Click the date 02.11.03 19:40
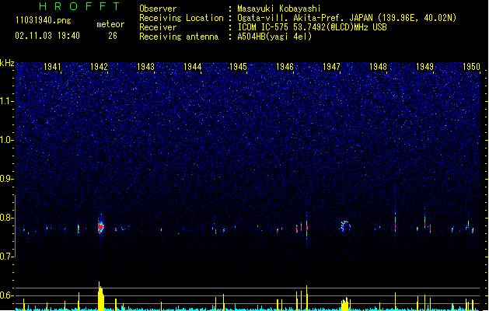 tap(47, 36)
